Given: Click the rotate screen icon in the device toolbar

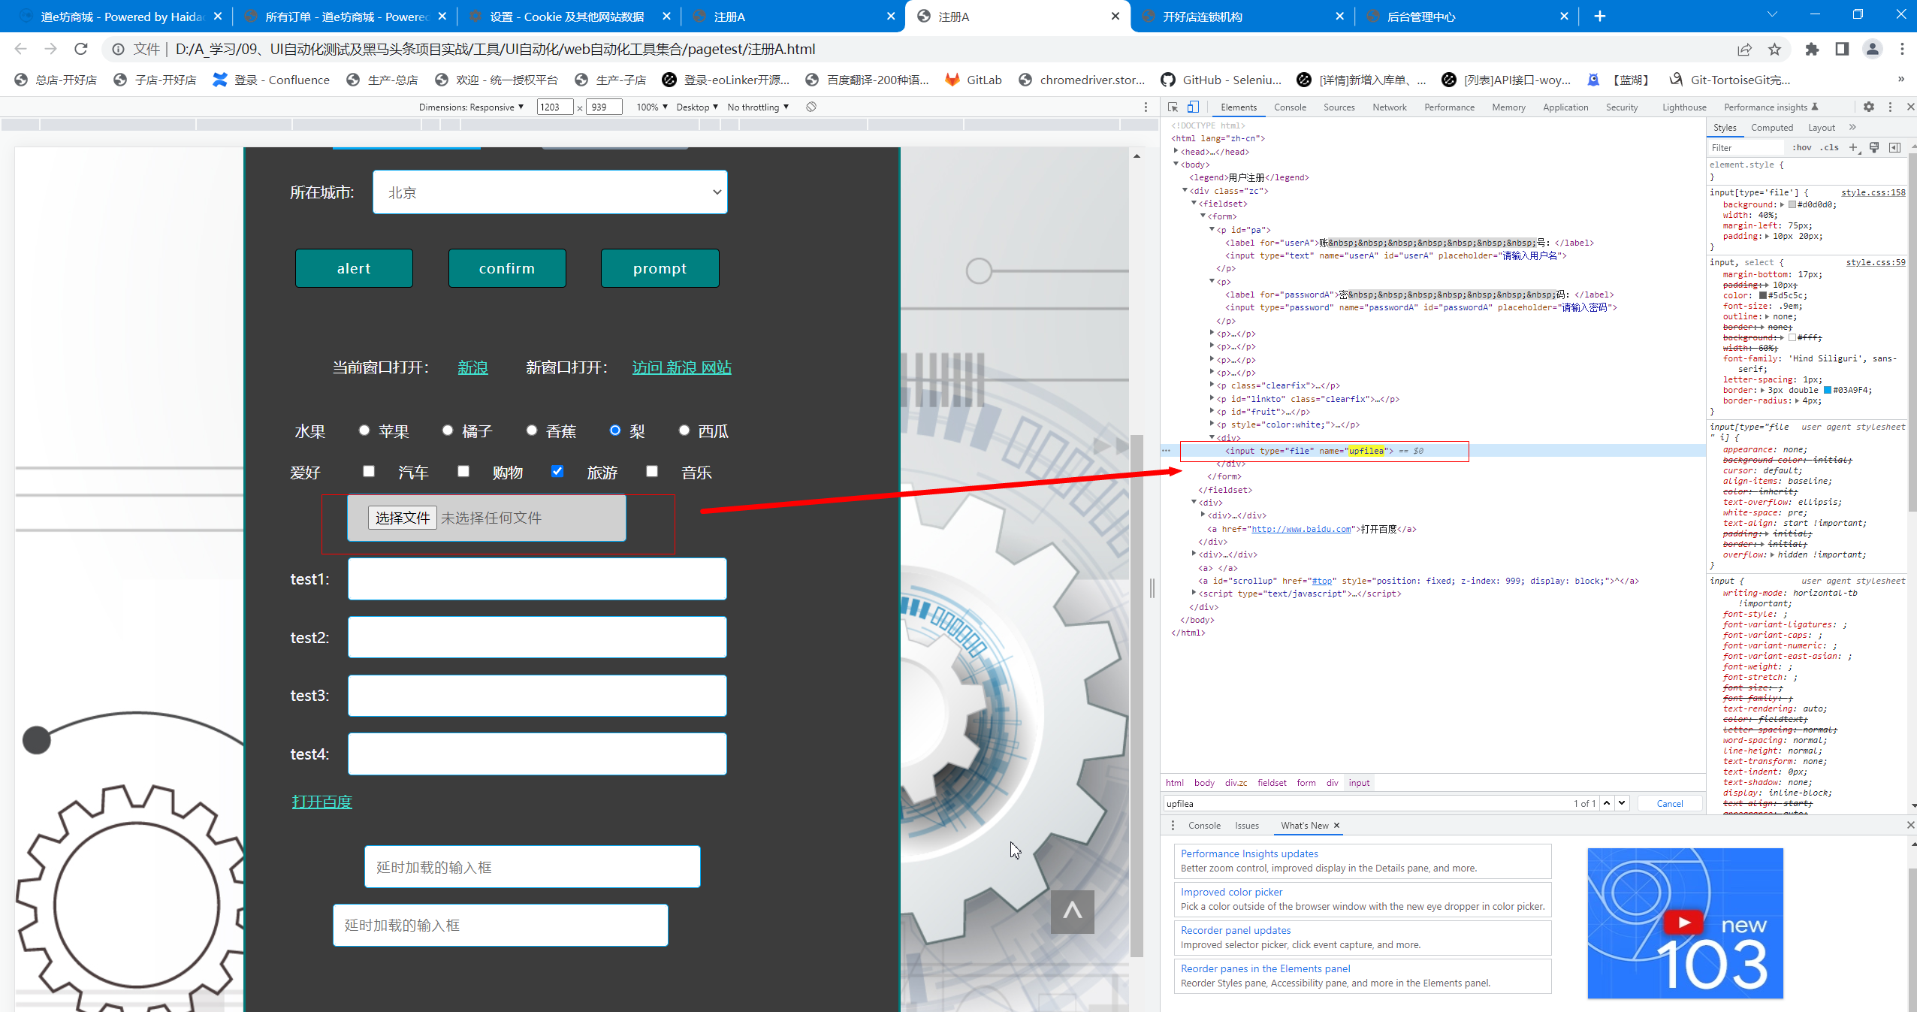Looking at the screenshot, I should point(811,107).
